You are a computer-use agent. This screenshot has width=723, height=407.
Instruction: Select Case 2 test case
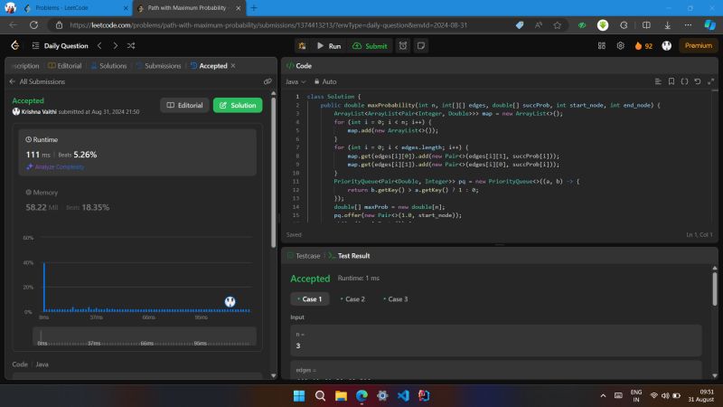pos(352,298)
